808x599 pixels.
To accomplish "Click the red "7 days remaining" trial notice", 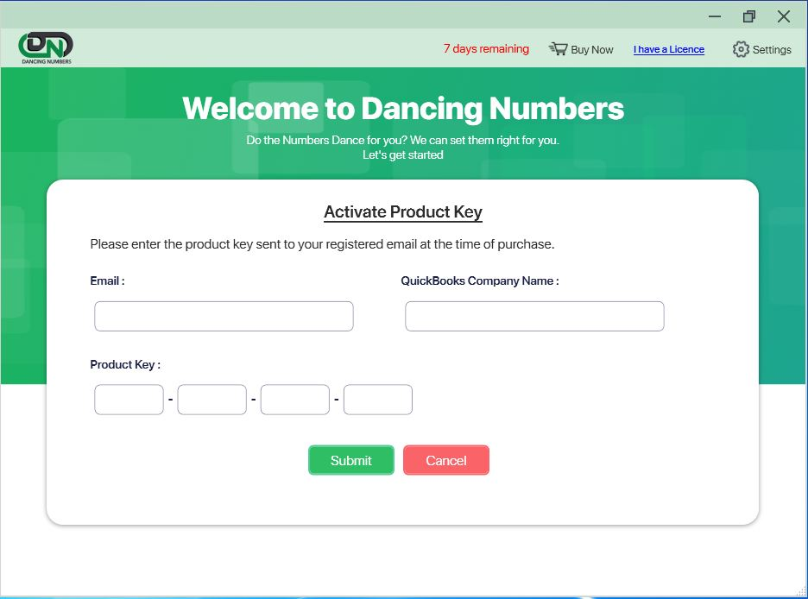I will [486, 49].
